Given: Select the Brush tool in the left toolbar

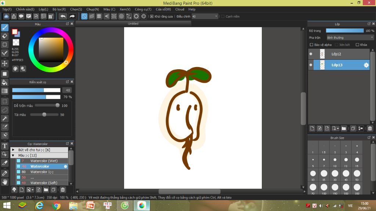Looking at the screenshot, I should (x=5, y=27).
